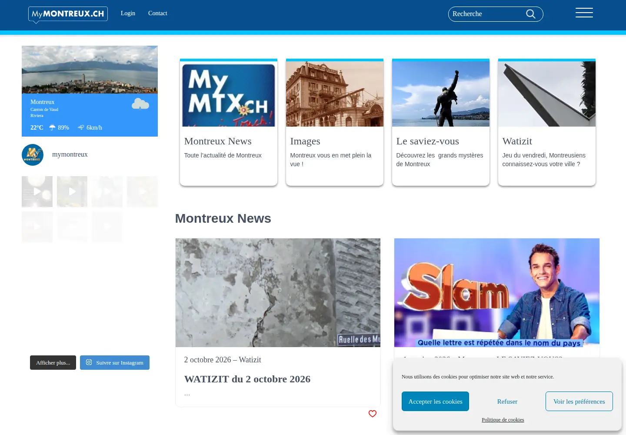Click the Watizit card title
626x435 pixels.
point(517,141)
